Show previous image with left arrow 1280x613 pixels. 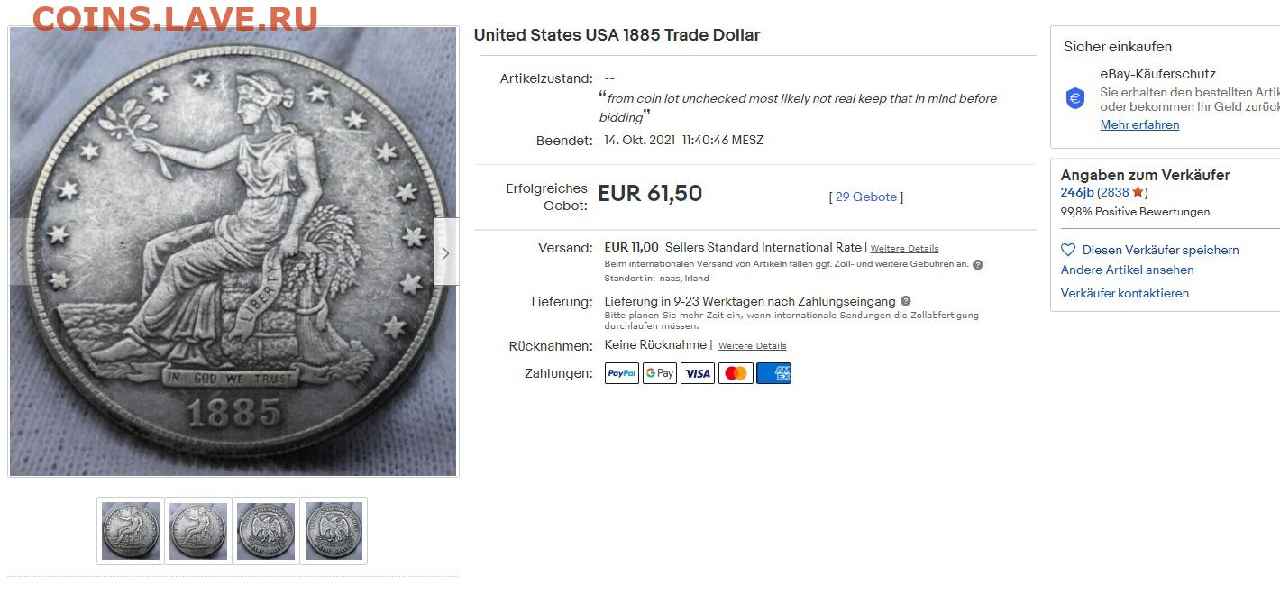(x=20, y=253)
